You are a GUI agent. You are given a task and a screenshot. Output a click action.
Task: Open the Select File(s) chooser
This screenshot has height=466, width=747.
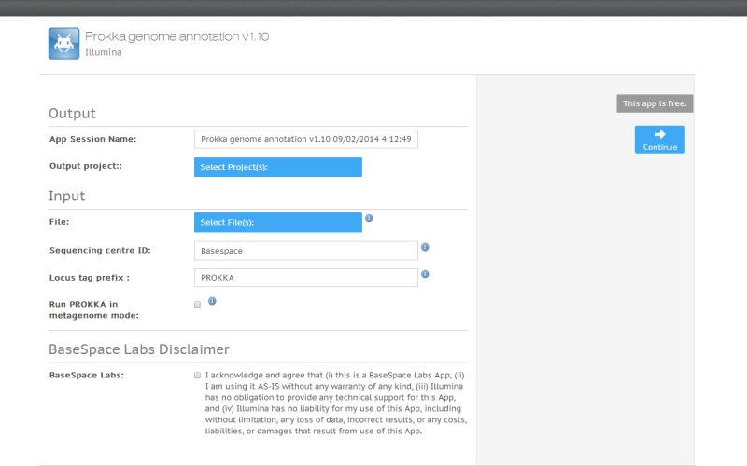point(278,223)
